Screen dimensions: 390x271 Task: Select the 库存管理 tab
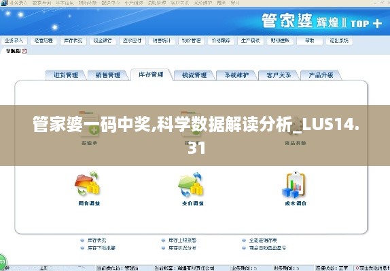click(152, 75)
